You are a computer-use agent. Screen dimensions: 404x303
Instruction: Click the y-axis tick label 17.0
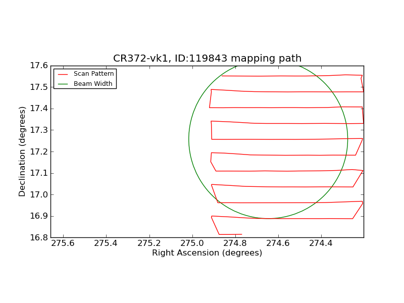click(x=39, y=195)
